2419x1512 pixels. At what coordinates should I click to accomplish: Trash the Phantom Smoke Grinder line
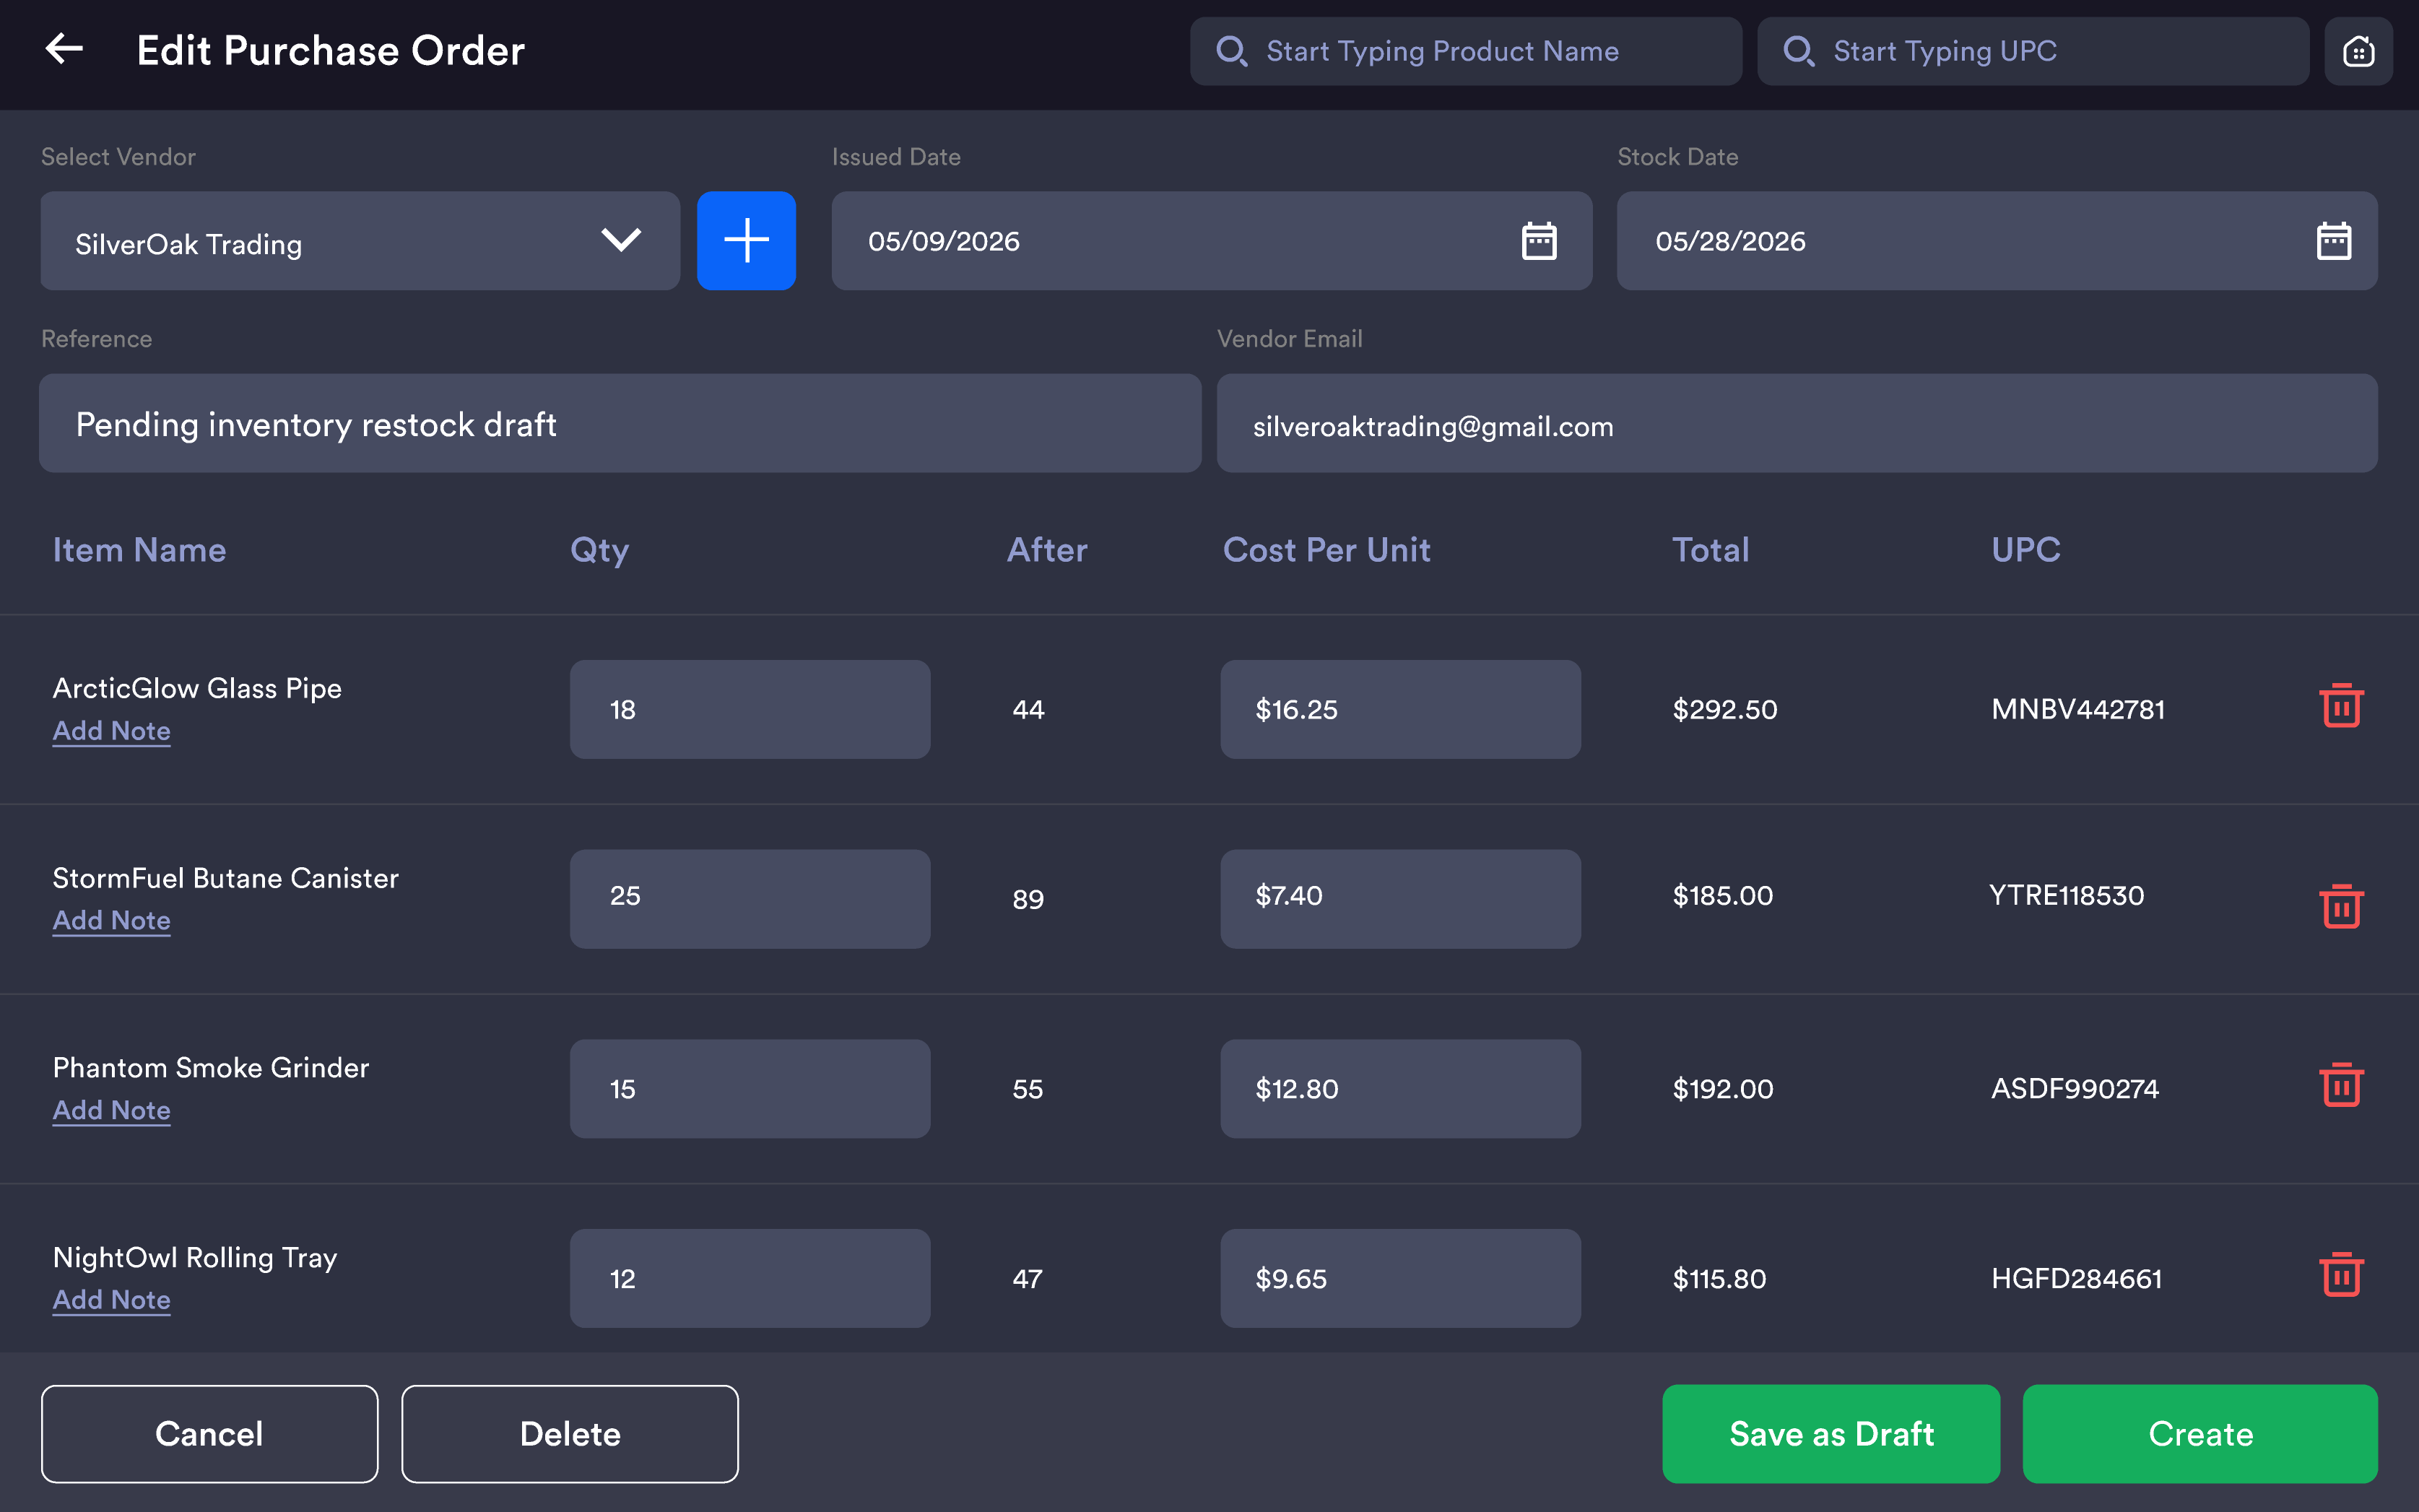click(2340, 1085)
